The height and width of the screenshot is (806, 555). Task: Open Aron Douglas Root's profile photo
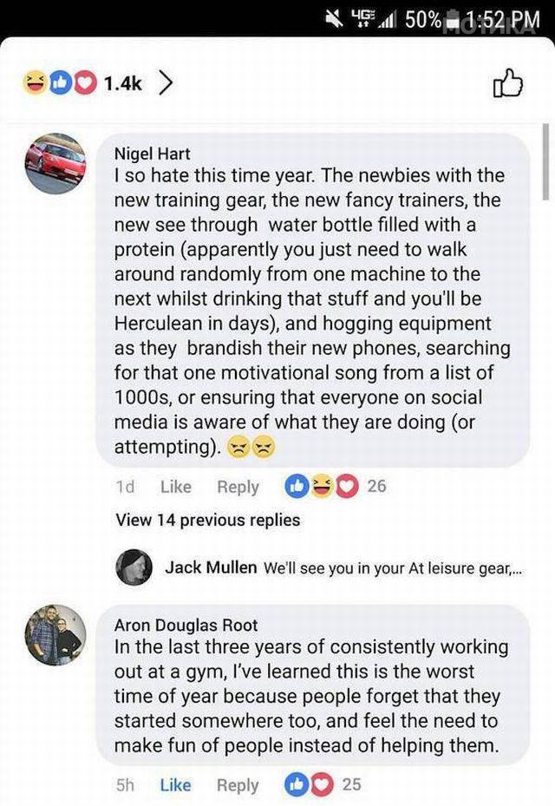pyautogui.click(x=55, y=634)
